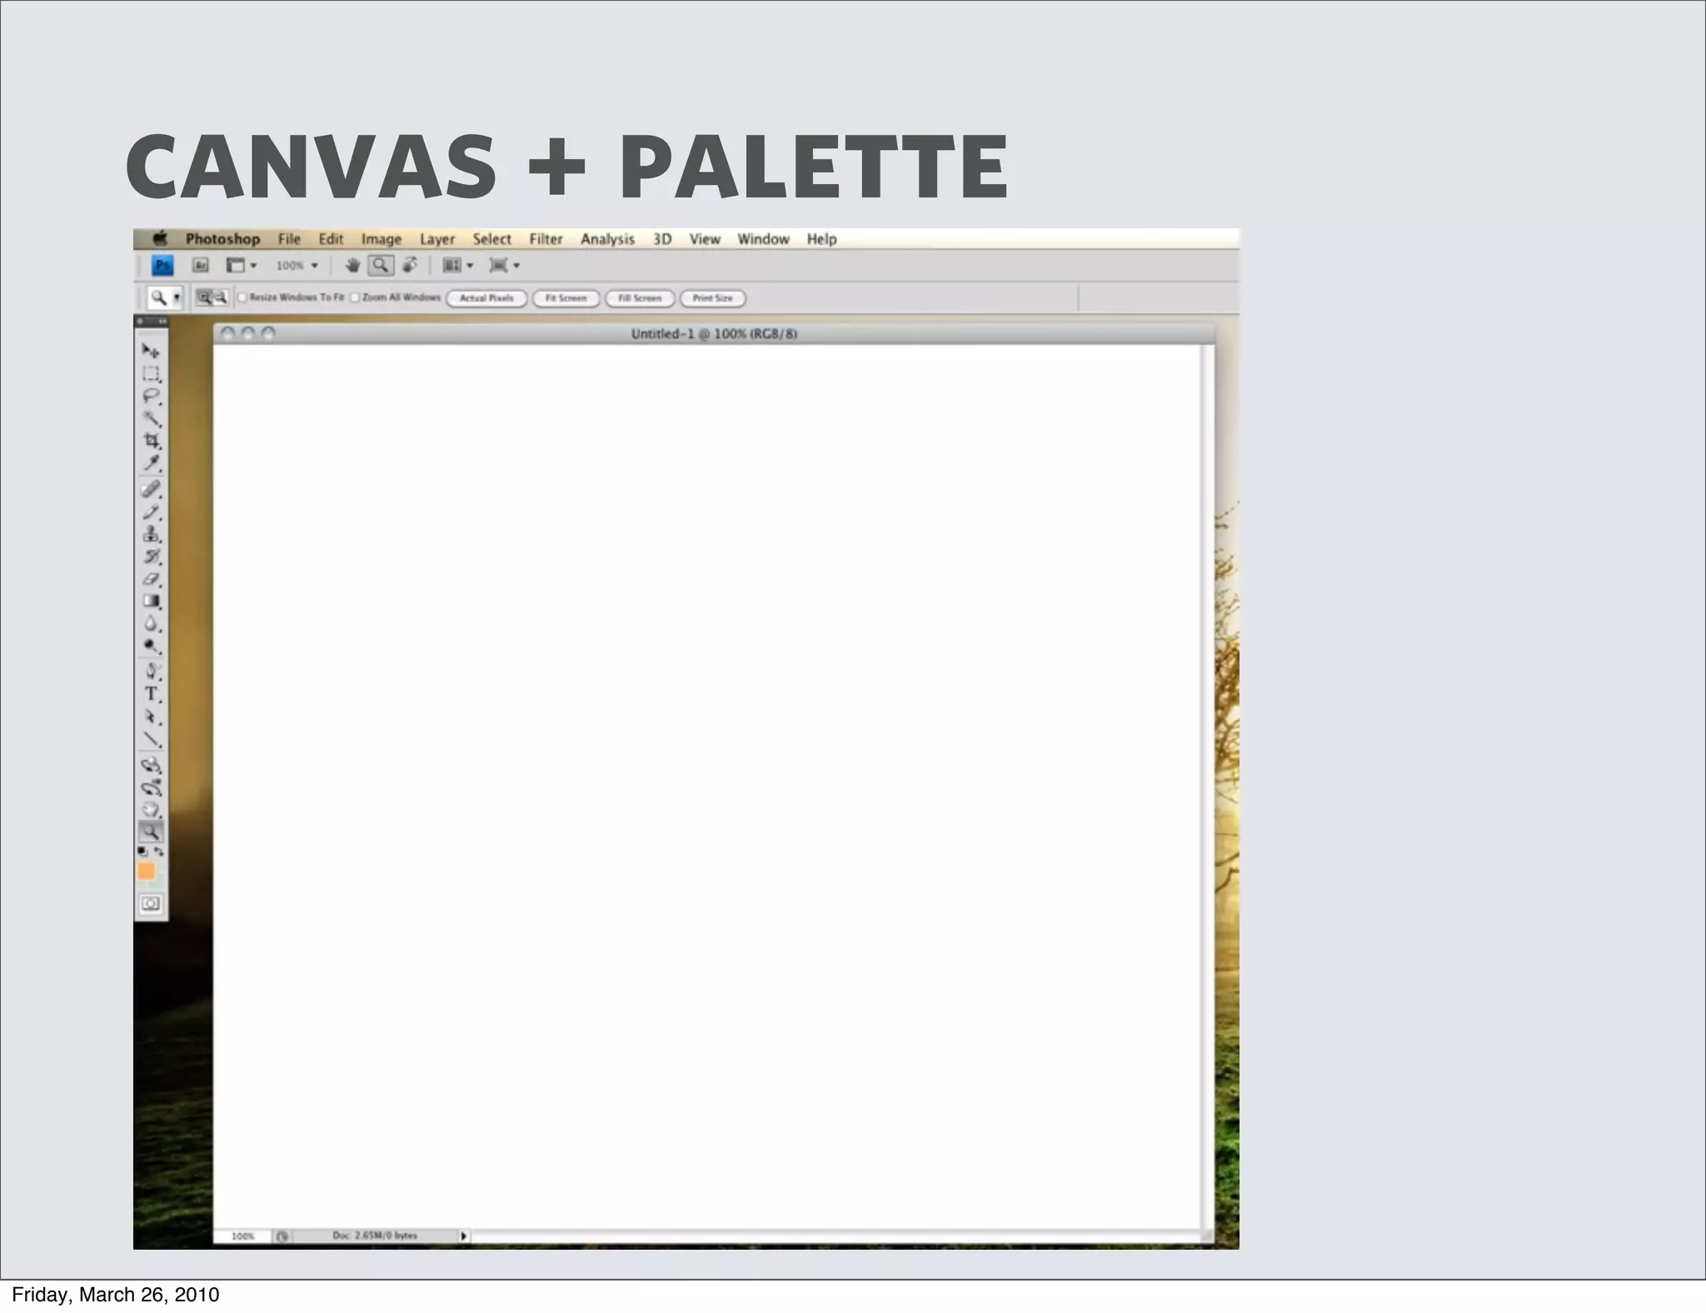Select the Hand tool in Tools panel
Image resolution: width=1706 pixels, height=1313 pixels.
coord(151,809)
